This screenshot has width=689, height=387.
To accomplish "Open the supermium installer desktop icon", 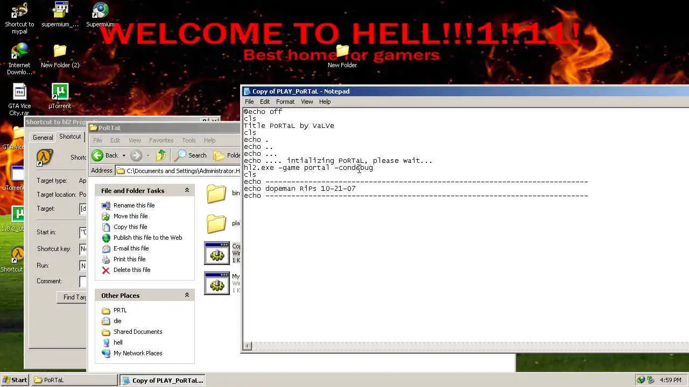I will point(60,10).
